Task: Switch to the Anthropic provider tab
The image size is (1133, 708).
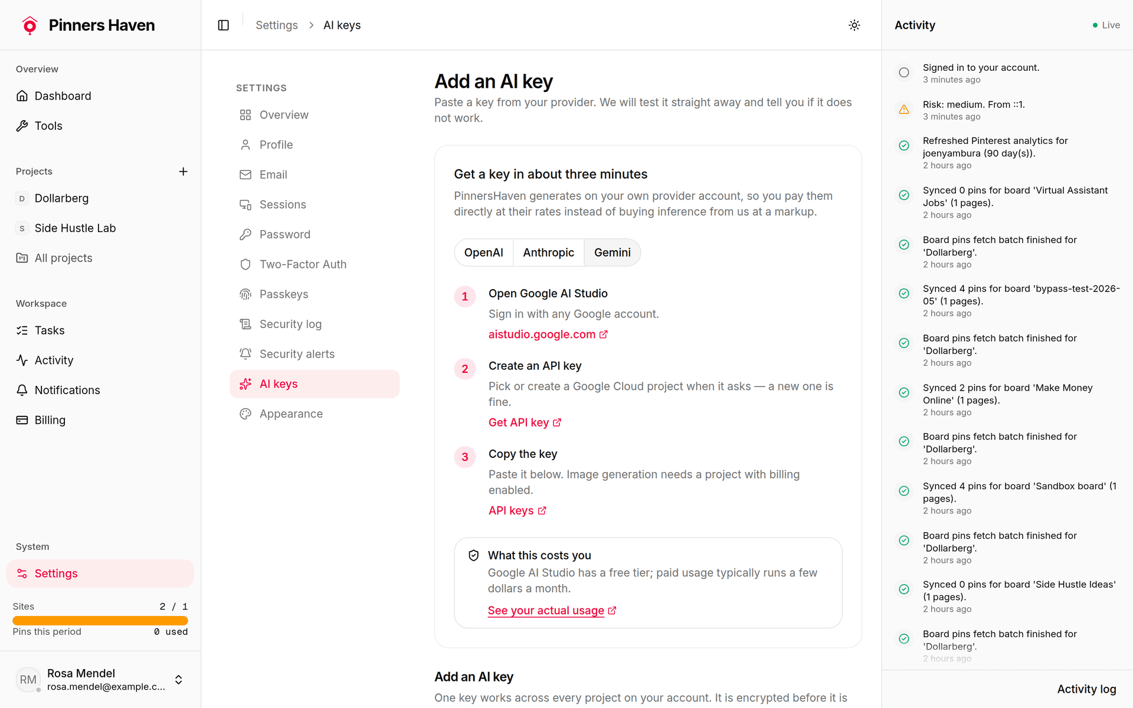Action: pos(548,253)
